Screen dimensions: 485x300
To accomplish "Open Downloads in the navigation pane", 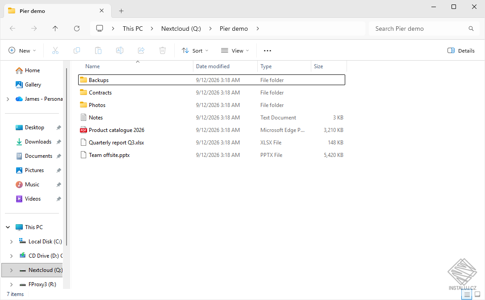I will point(38,142).
